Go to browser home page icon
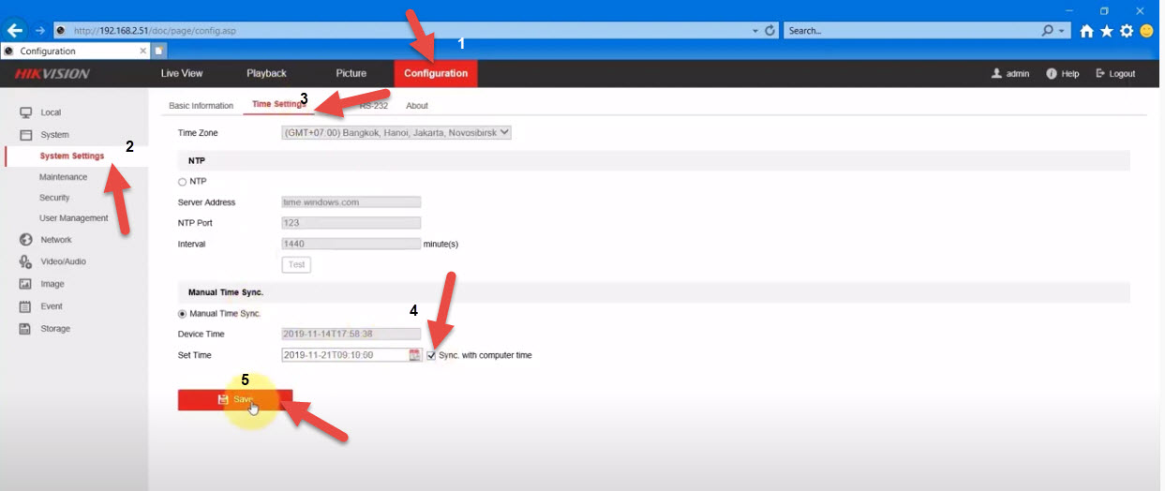The image size is (1165, 491). [1086, 31]
